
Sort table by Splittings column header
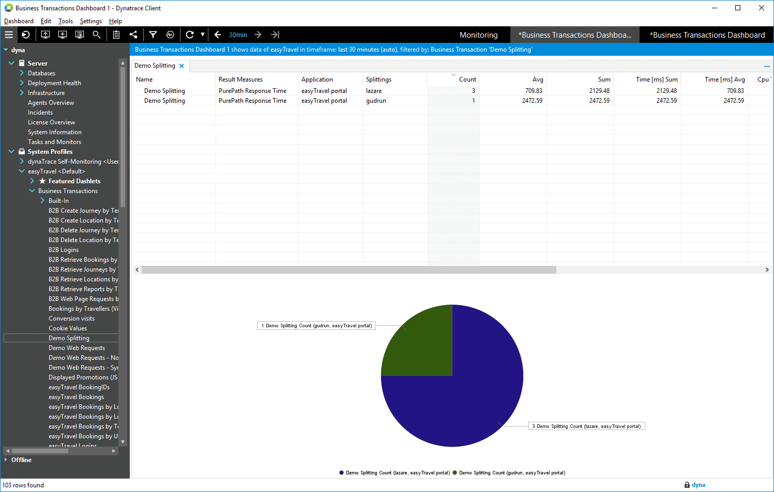(x=395, y=80)
